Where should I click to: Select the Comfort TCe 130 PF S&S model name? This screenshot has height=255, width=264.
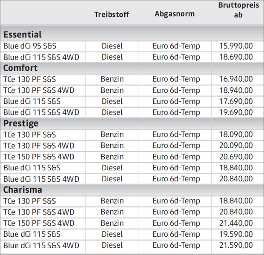pos(30,79)
